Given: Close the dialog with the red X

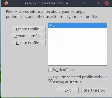Looking at the screenshot, I should click(107, 3).
